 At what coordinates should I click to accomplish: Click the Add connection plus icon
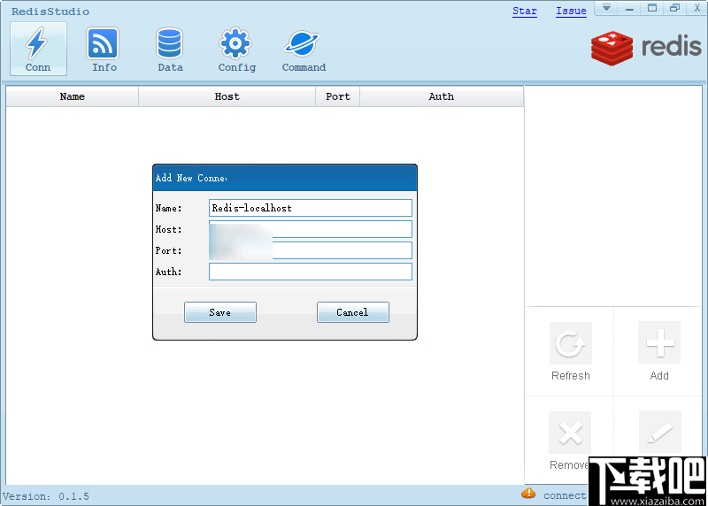[659, 342]
